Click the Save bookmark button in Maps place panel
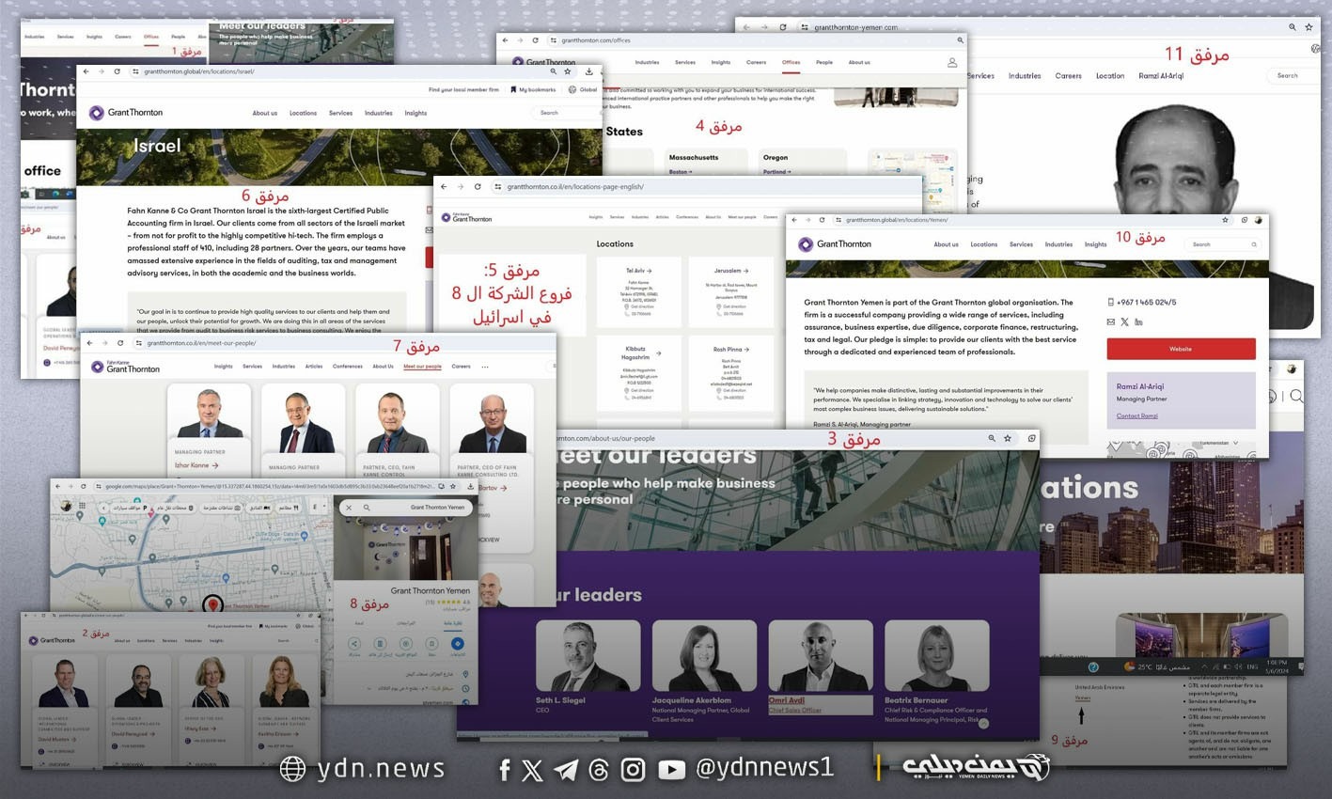The width and height of the screenshot is (1332, 799). click(432, 645)
